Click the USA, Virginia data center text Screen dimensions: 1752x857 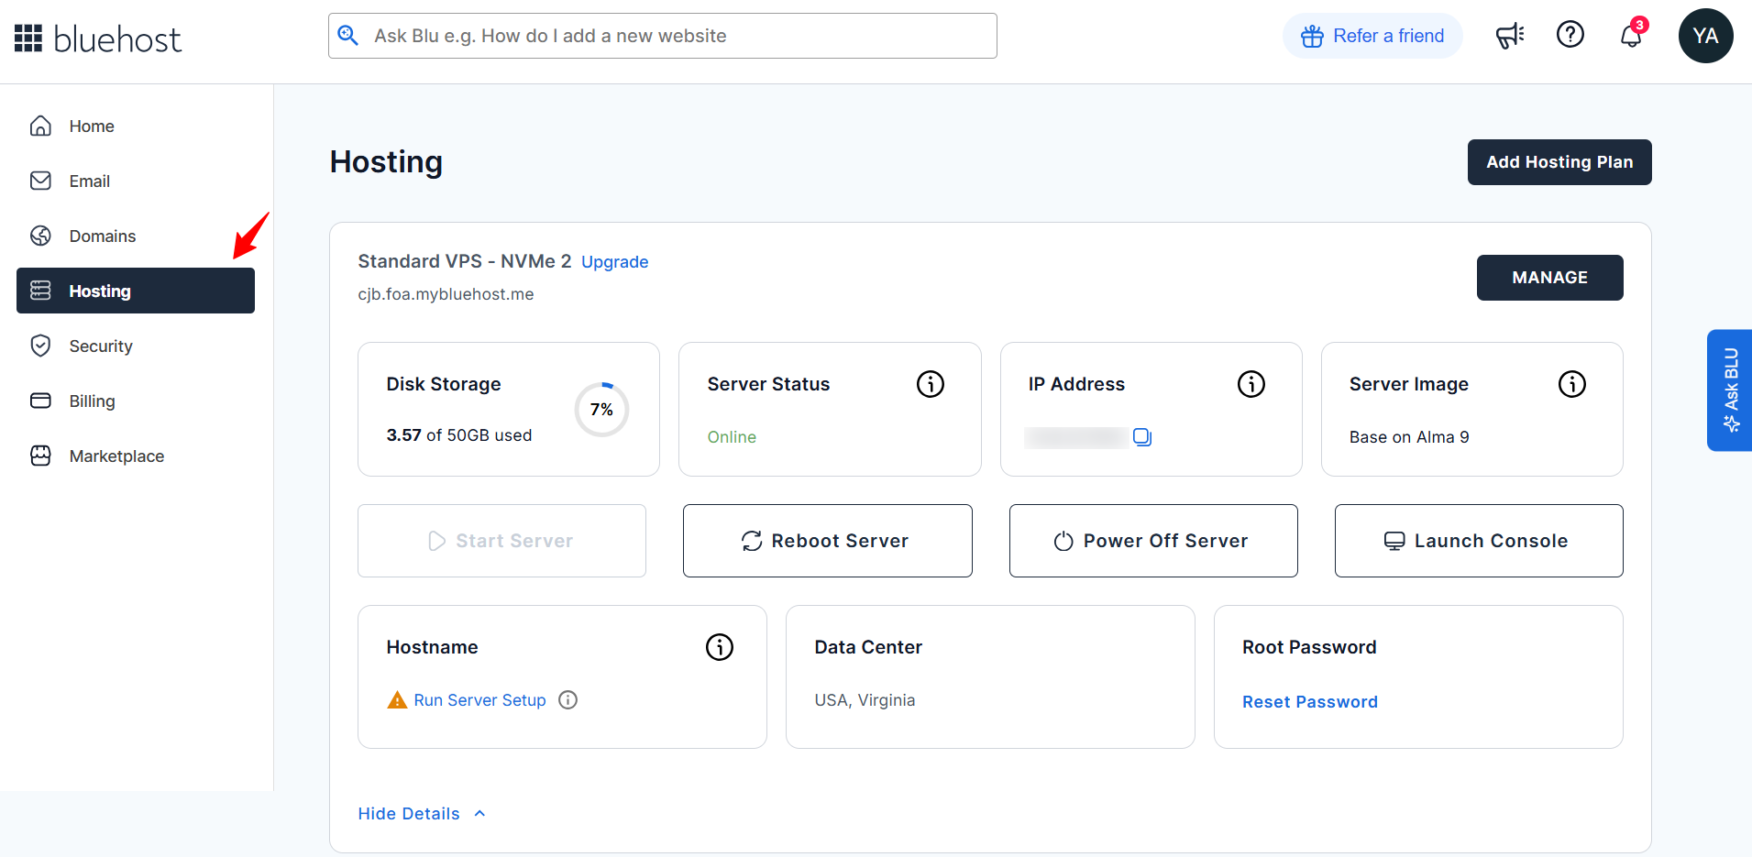point(865,700)
